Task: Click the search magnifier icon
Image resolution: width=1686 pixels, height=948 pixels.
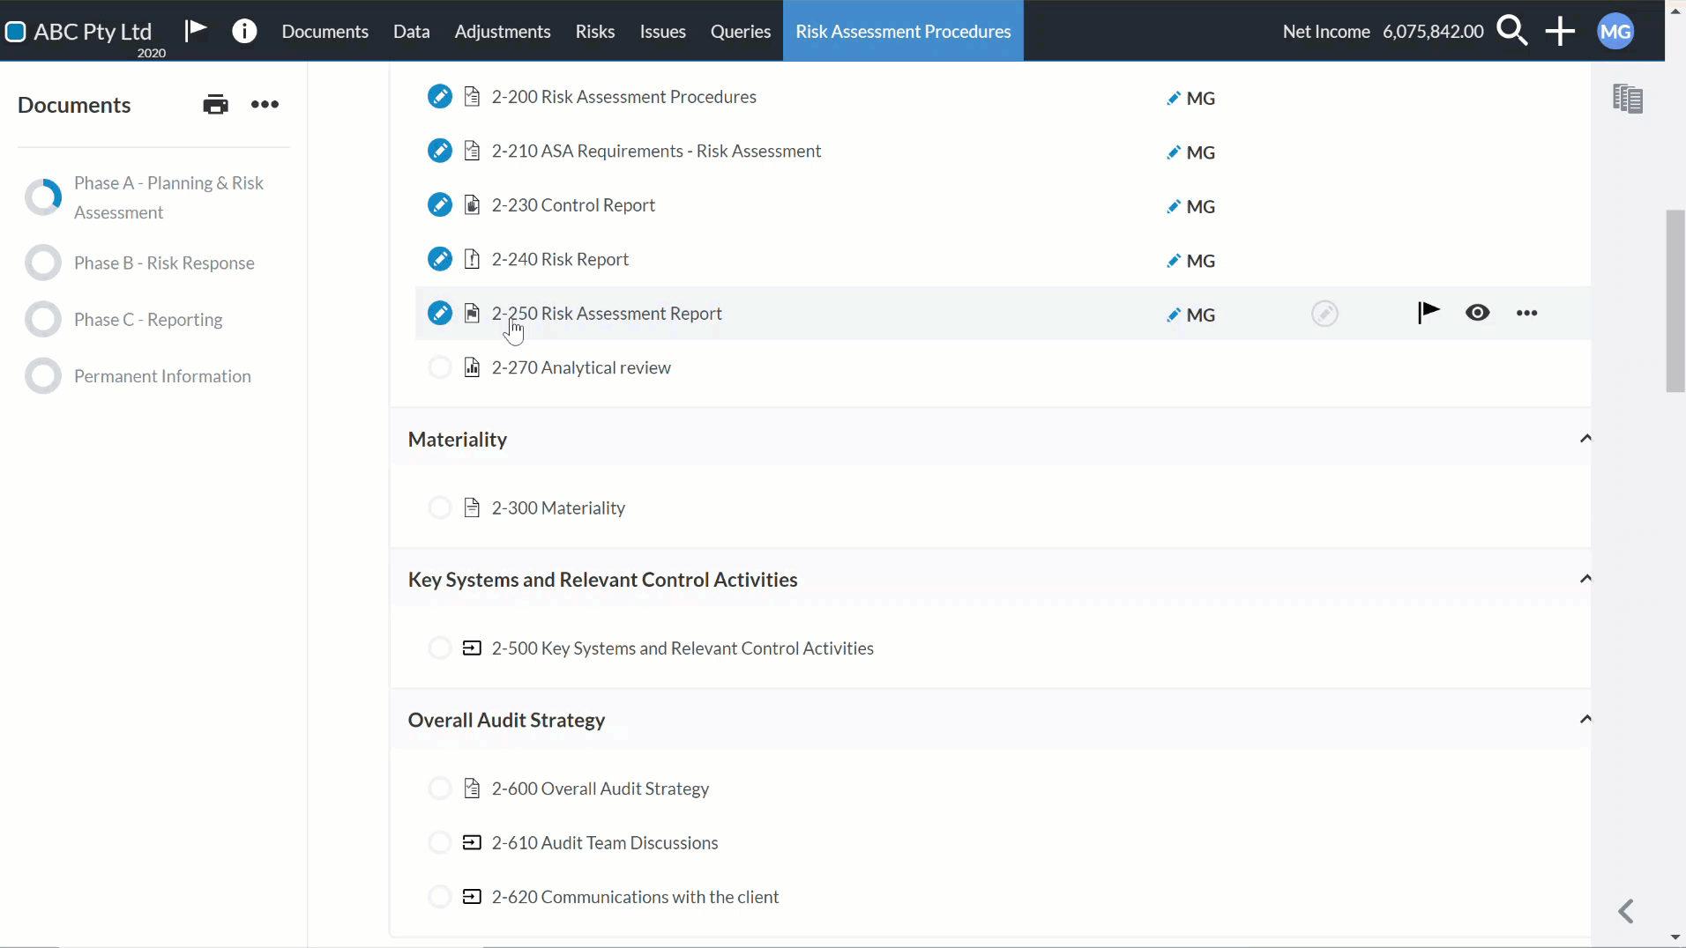Action: tap(1512, 31)
